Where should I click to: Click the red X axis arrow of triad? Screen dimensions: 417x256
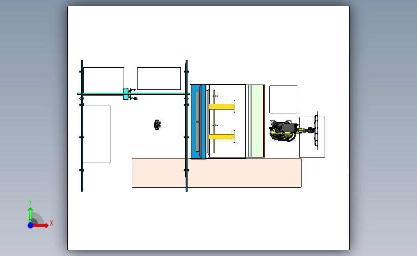click(41, 225)
